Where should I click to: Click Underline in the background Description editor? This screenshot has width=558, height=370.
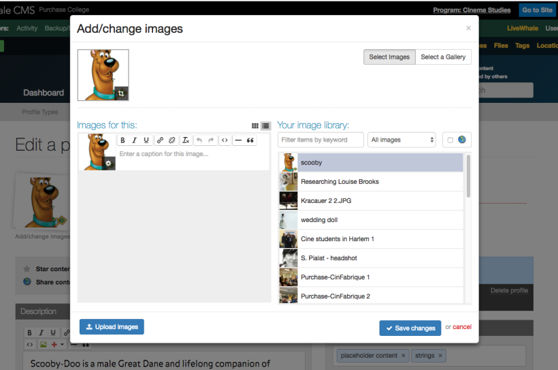53,333
